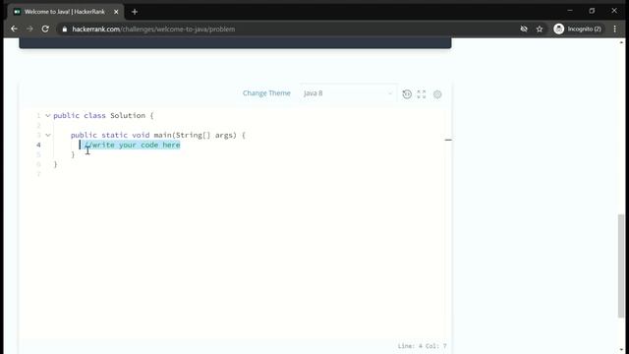The image size is (629, 354).
Task: Open a new browser tab
Action: (x=135, y=12)
